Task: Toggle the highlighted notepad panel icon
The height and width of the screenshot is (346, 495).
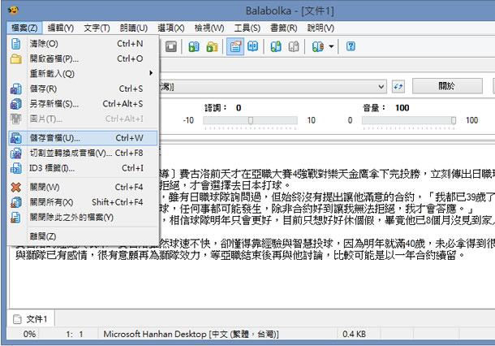Action: (235, 47)
